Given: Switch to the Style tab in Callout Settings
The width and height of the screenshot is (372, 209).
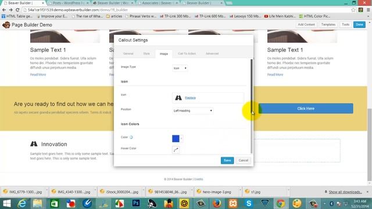Looking at the screenshot, I should [x=146, y=53].
